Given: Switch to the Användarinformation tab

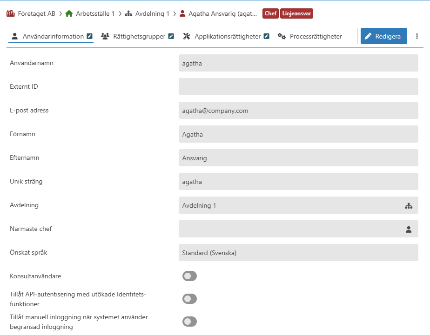Looking at the screenshot, I should (51, 36).
